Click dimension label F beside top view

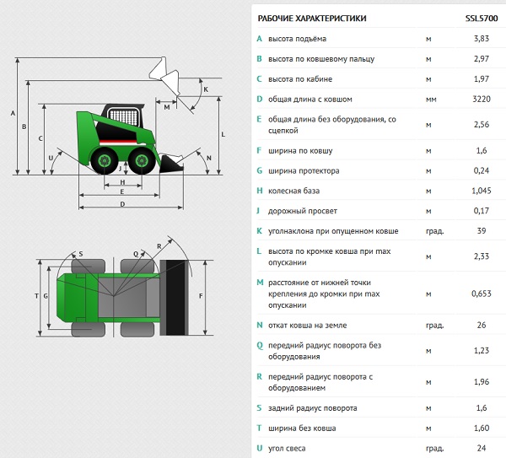click(x=201, y=296)
